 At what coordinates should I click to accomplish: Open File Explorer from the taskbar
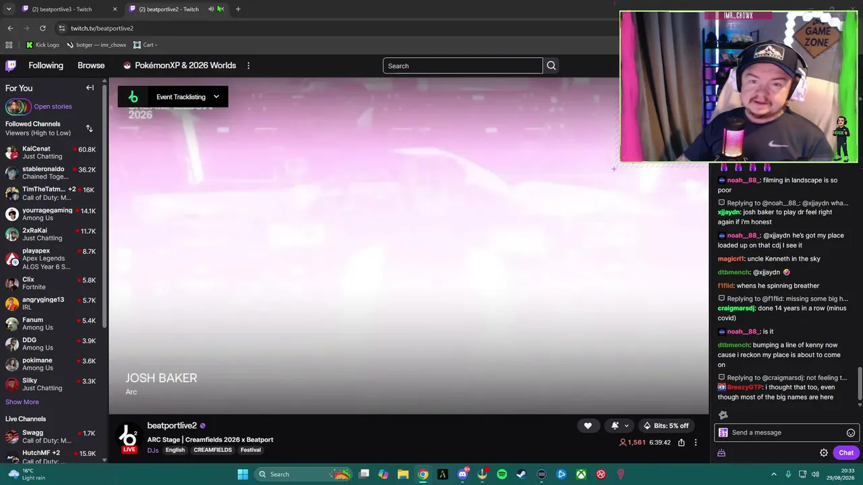click(403, 474)
